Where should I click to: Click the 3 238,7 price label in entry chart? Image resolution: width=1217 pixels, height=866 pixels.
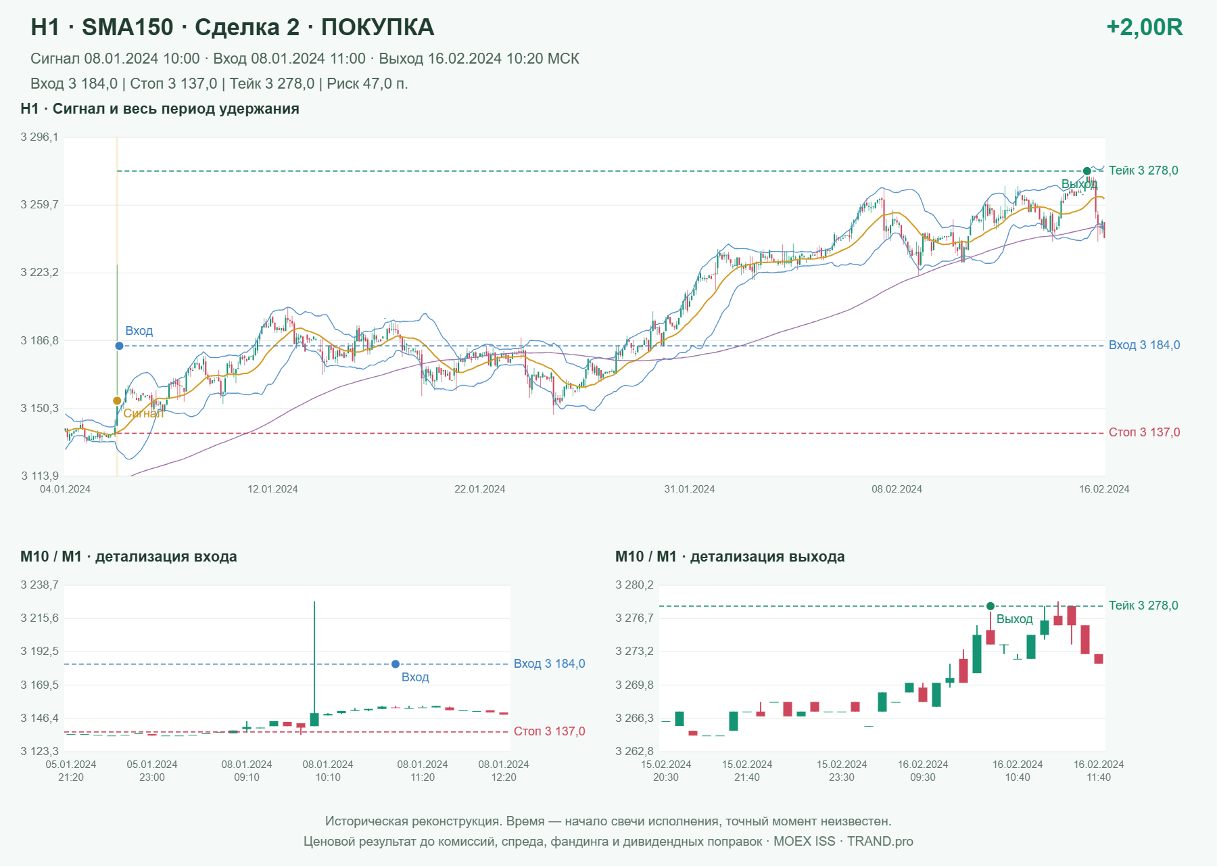39,585
